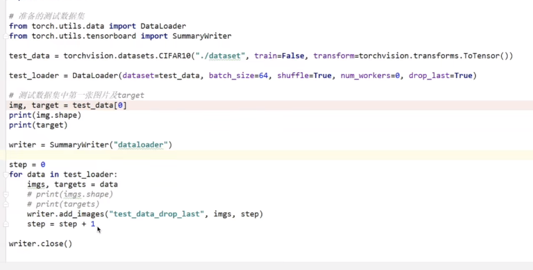The height and width of the screenshot is (270, 533).
Task: Click the 'writer.close()' line
Action: (40, 244)
